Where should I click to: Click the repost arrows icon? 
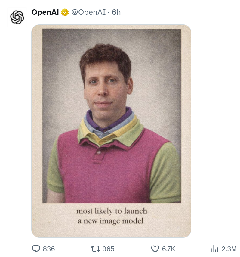[94, 249]
